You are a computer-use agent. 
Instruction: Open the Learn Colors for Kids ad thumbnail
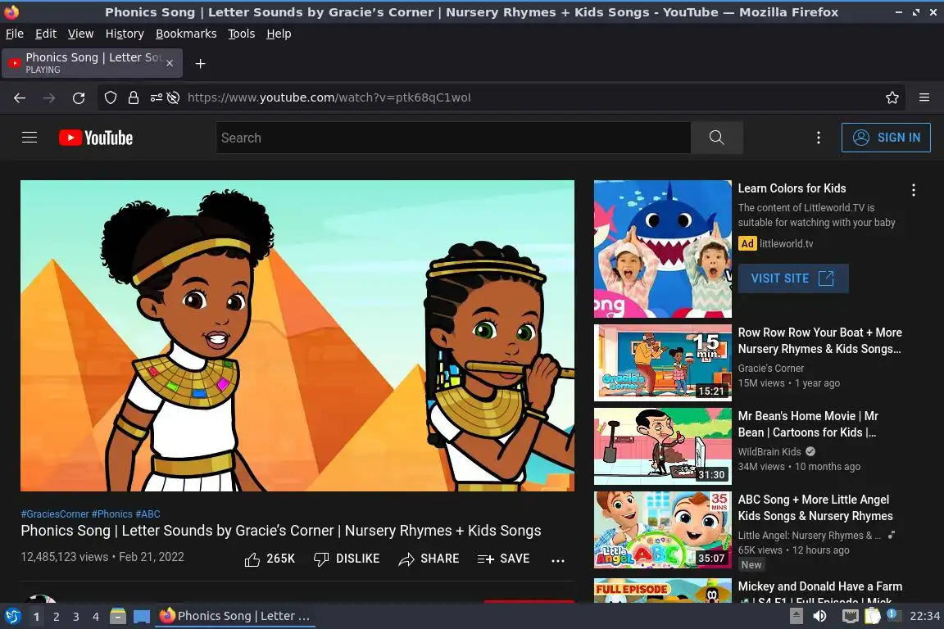click(662, 249)
